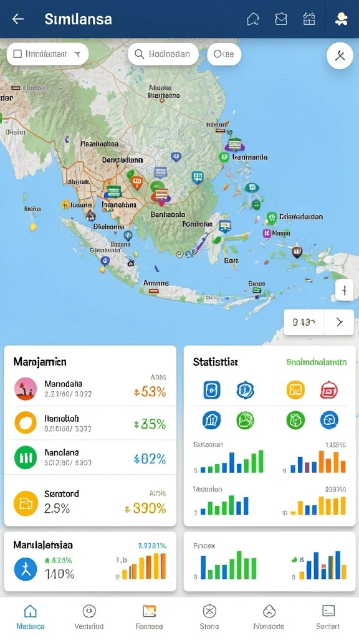Expand the filter pill dropdown arrow

coord(77,54)
